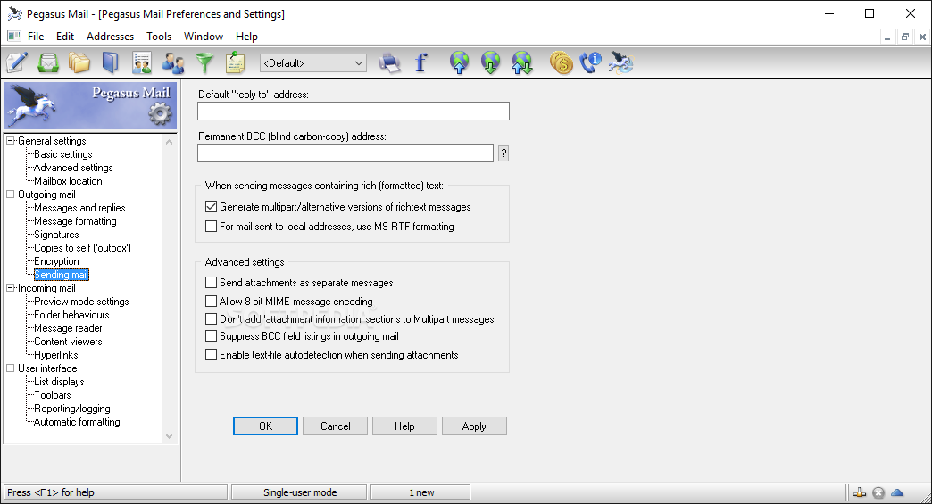932x504 pixels.
Task: Click the blue cloud status bar icon
Action: tap(897, 492)
